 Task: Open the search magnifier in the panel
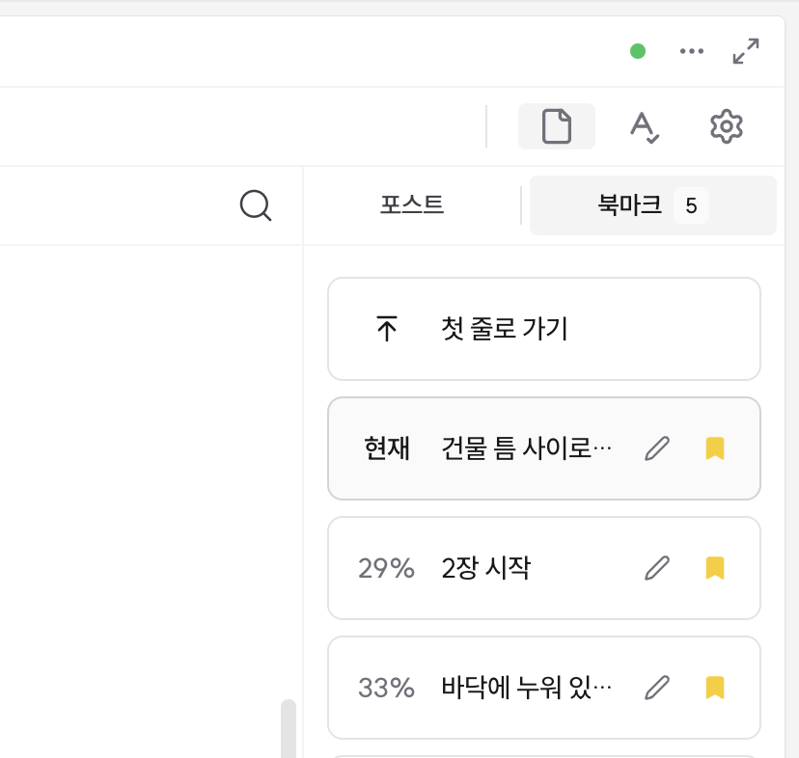pos(255,204)
